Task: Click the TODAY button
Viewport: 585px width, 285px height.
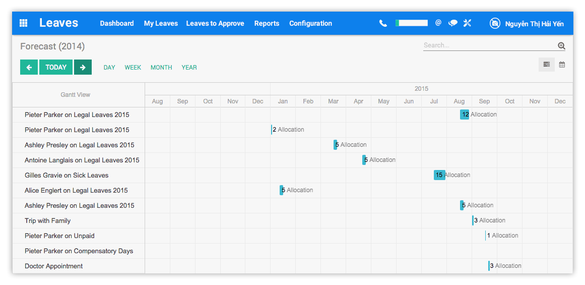Action: 56,67
